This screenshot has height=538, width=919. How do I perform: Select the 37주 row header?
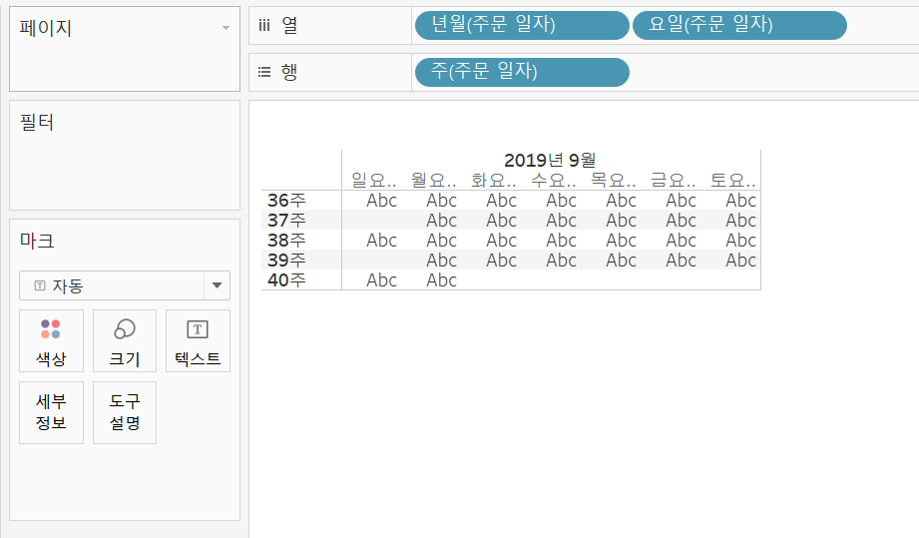click(x=286, y=221)
